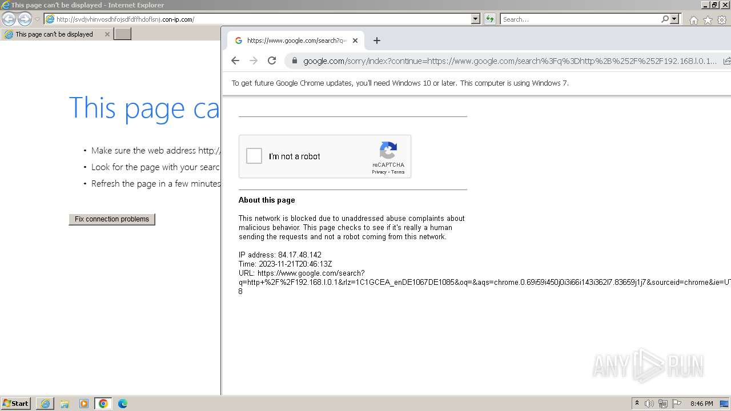Viewport: 731px width, 411px height.
Task: Open Microsoft Edge from the taskbar
Action: coord(123,404)
